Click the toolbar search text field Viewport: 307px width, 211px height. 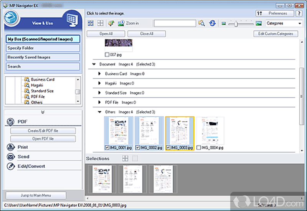click(175, 23)
